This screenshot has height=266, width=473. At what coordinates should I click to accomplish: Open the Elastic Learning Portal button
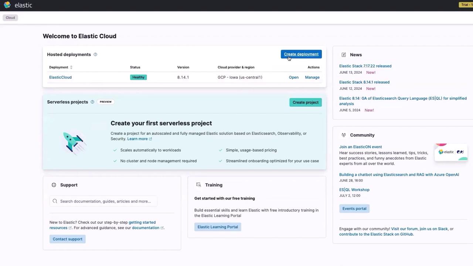point(218,227)
